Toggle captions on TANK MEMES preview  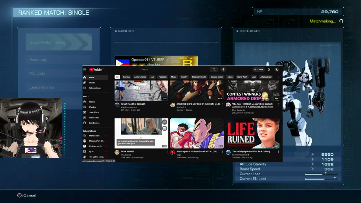tap(164, 128)
